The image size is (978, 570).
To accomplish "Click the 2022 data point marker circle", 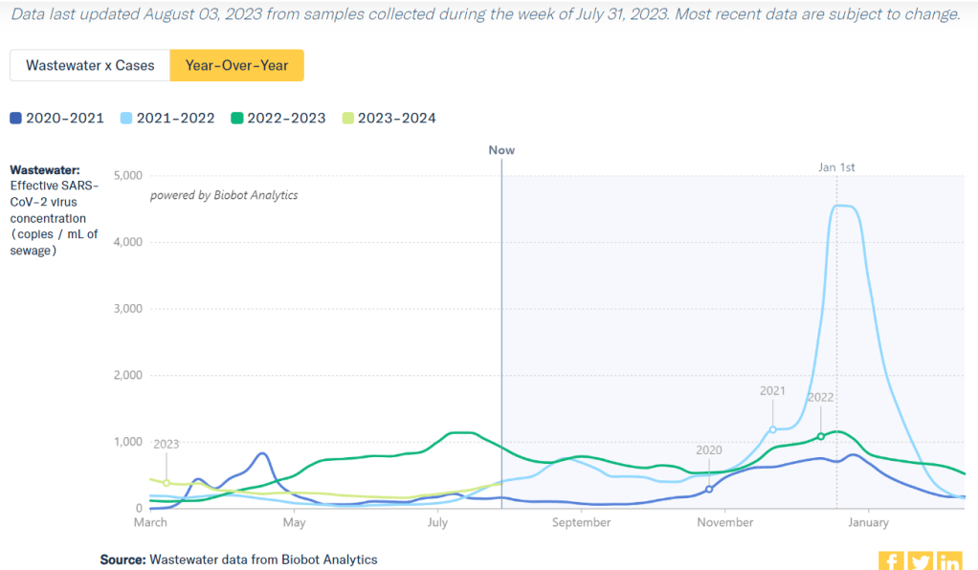I will (x=820, y=436).
